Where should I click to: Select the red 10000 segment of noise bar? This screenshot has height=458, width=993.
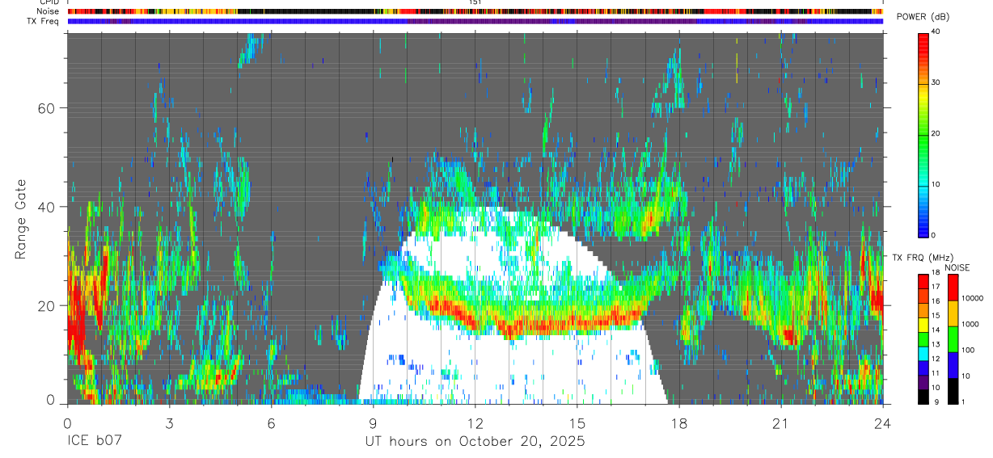coord(953,288)
